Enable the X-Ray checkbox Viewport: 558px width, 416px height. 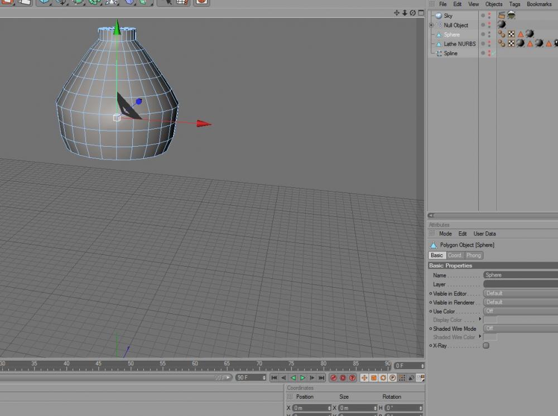(486, 346)
